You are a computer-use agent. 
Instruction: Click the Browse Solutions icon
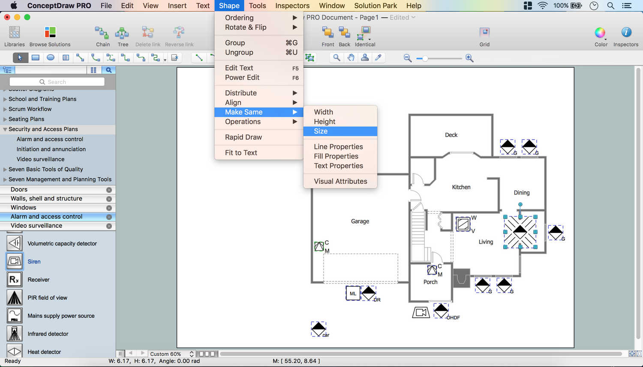pyautogui.click(x=50, y=33)
